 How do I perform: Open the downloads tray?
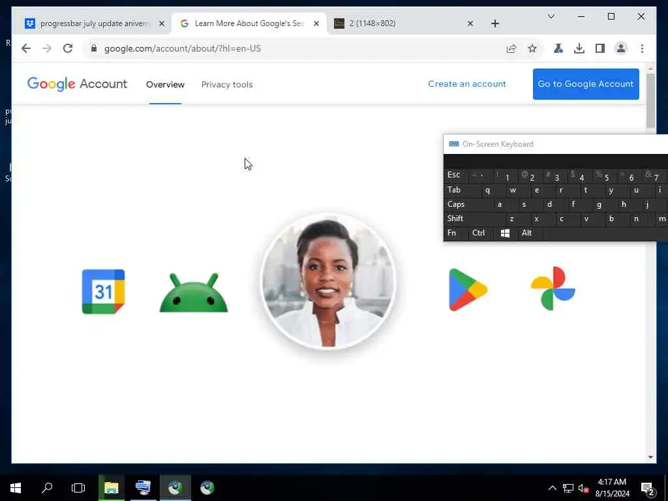[x=579, y=48]
